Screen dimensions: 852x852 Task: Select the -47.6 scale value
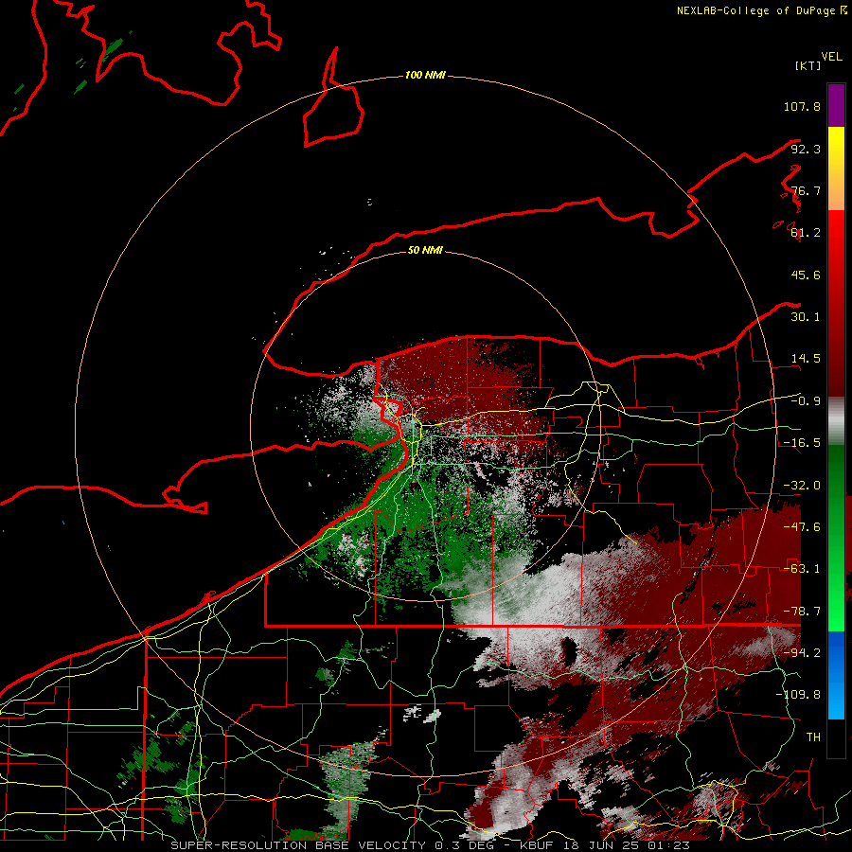(802, 527)
